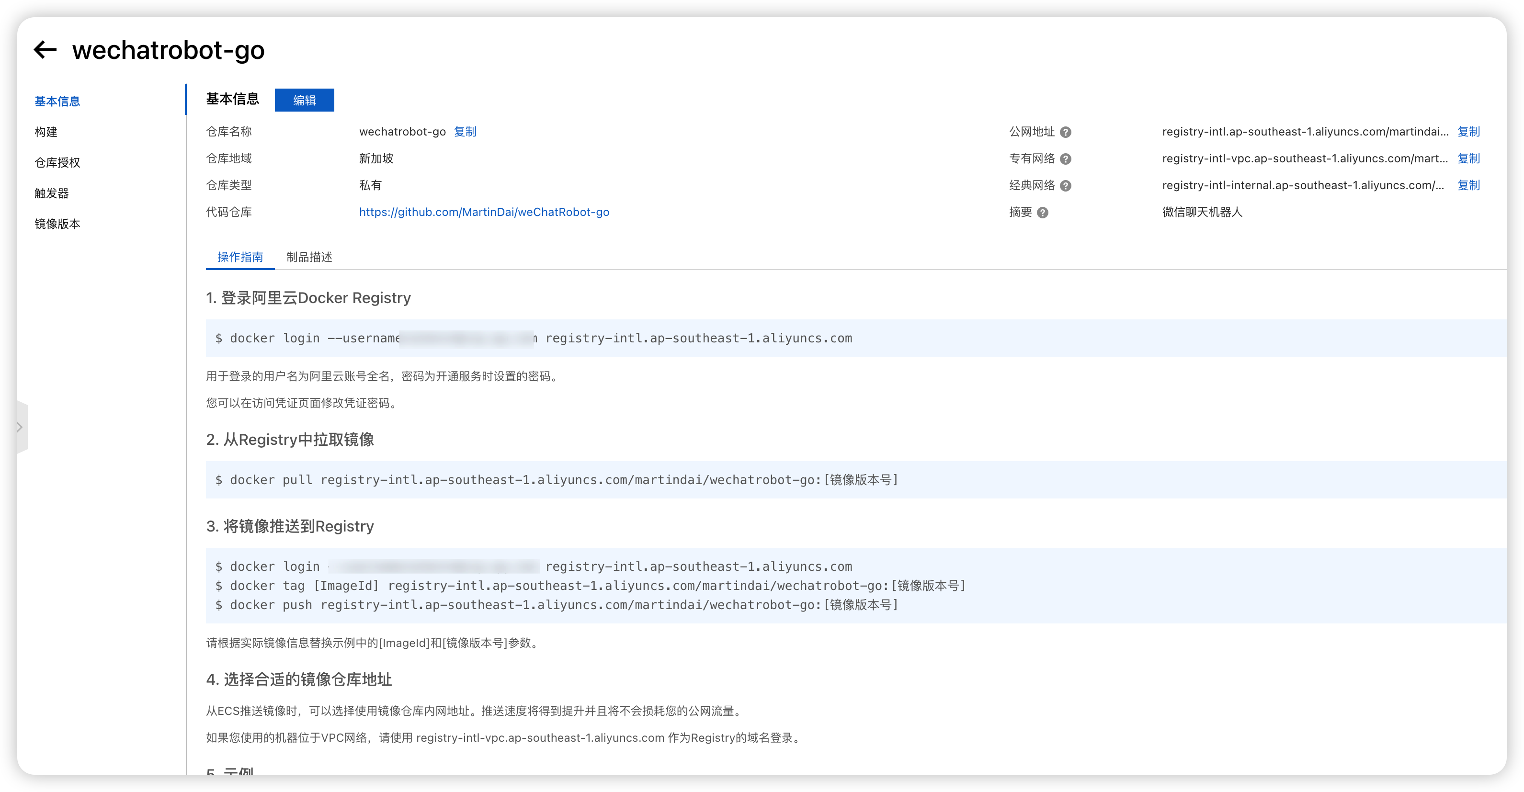Viewport: 1524px width, 792px height.
Task: Select the 操作指南 tab
Action: [x=240, y=257]
